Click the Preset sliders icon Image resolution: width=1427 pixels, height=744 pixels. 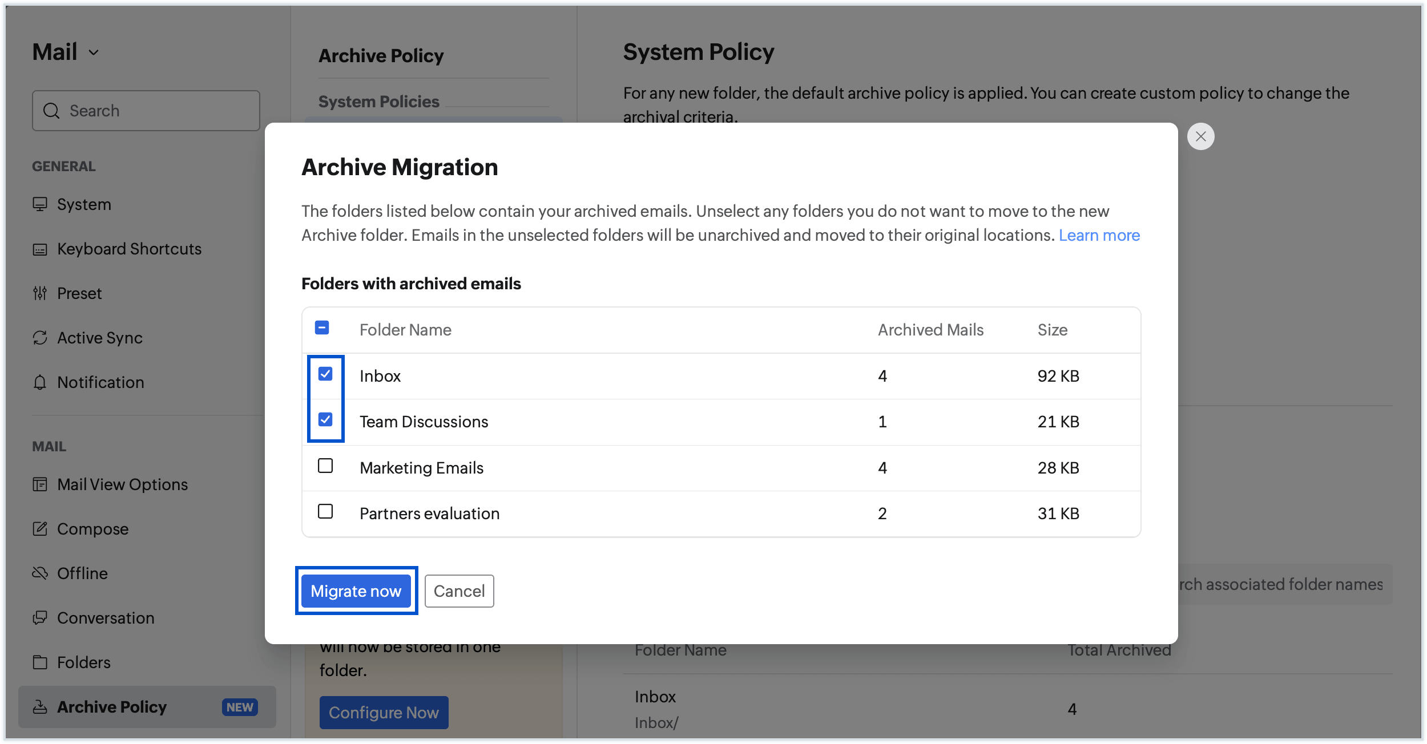(40, 293)
